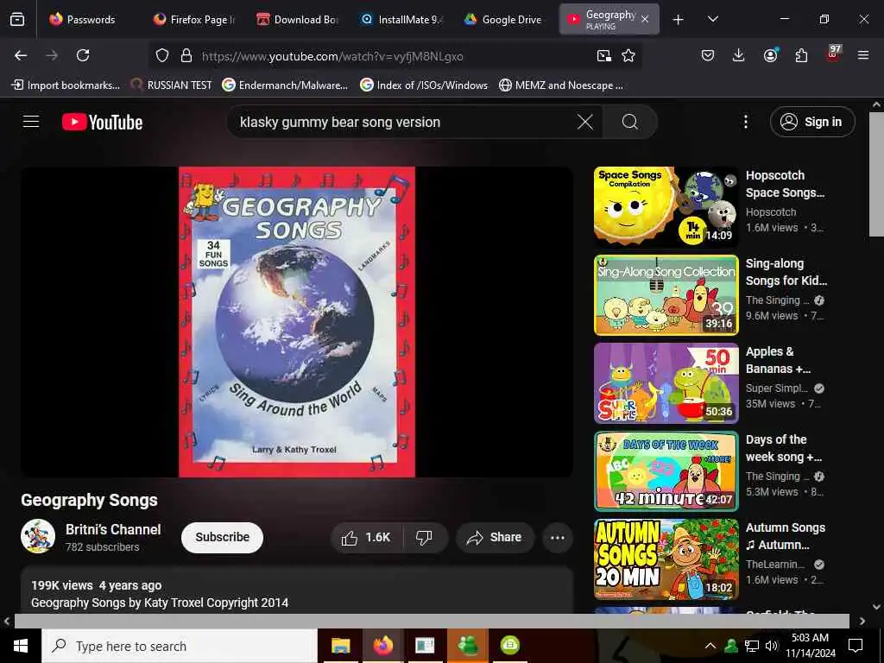
Task: Subscribe to Britni's Channel
Action: 222,537
